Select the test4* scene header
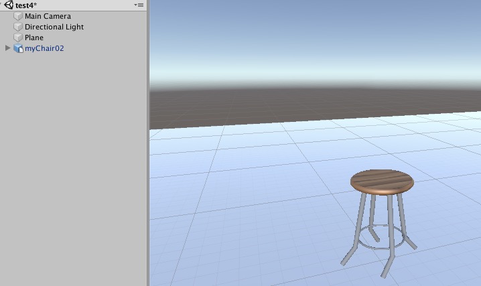Image resolution: width=481 pixels, height=286 pixels. [x=74, y=5]
